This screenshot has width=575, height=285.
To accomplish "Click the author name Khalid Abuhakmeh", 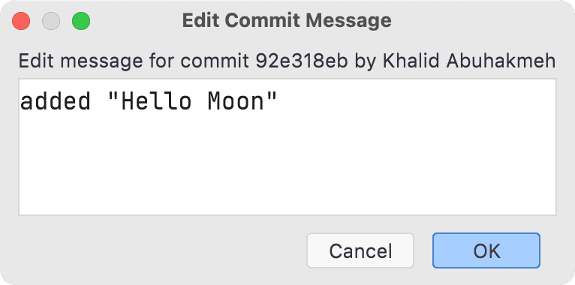I will (x=469, y=61).
